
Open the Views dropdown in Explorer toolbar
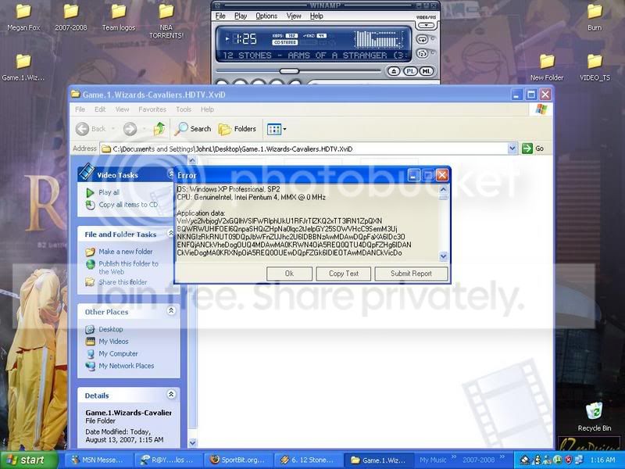tap(277, 129)
